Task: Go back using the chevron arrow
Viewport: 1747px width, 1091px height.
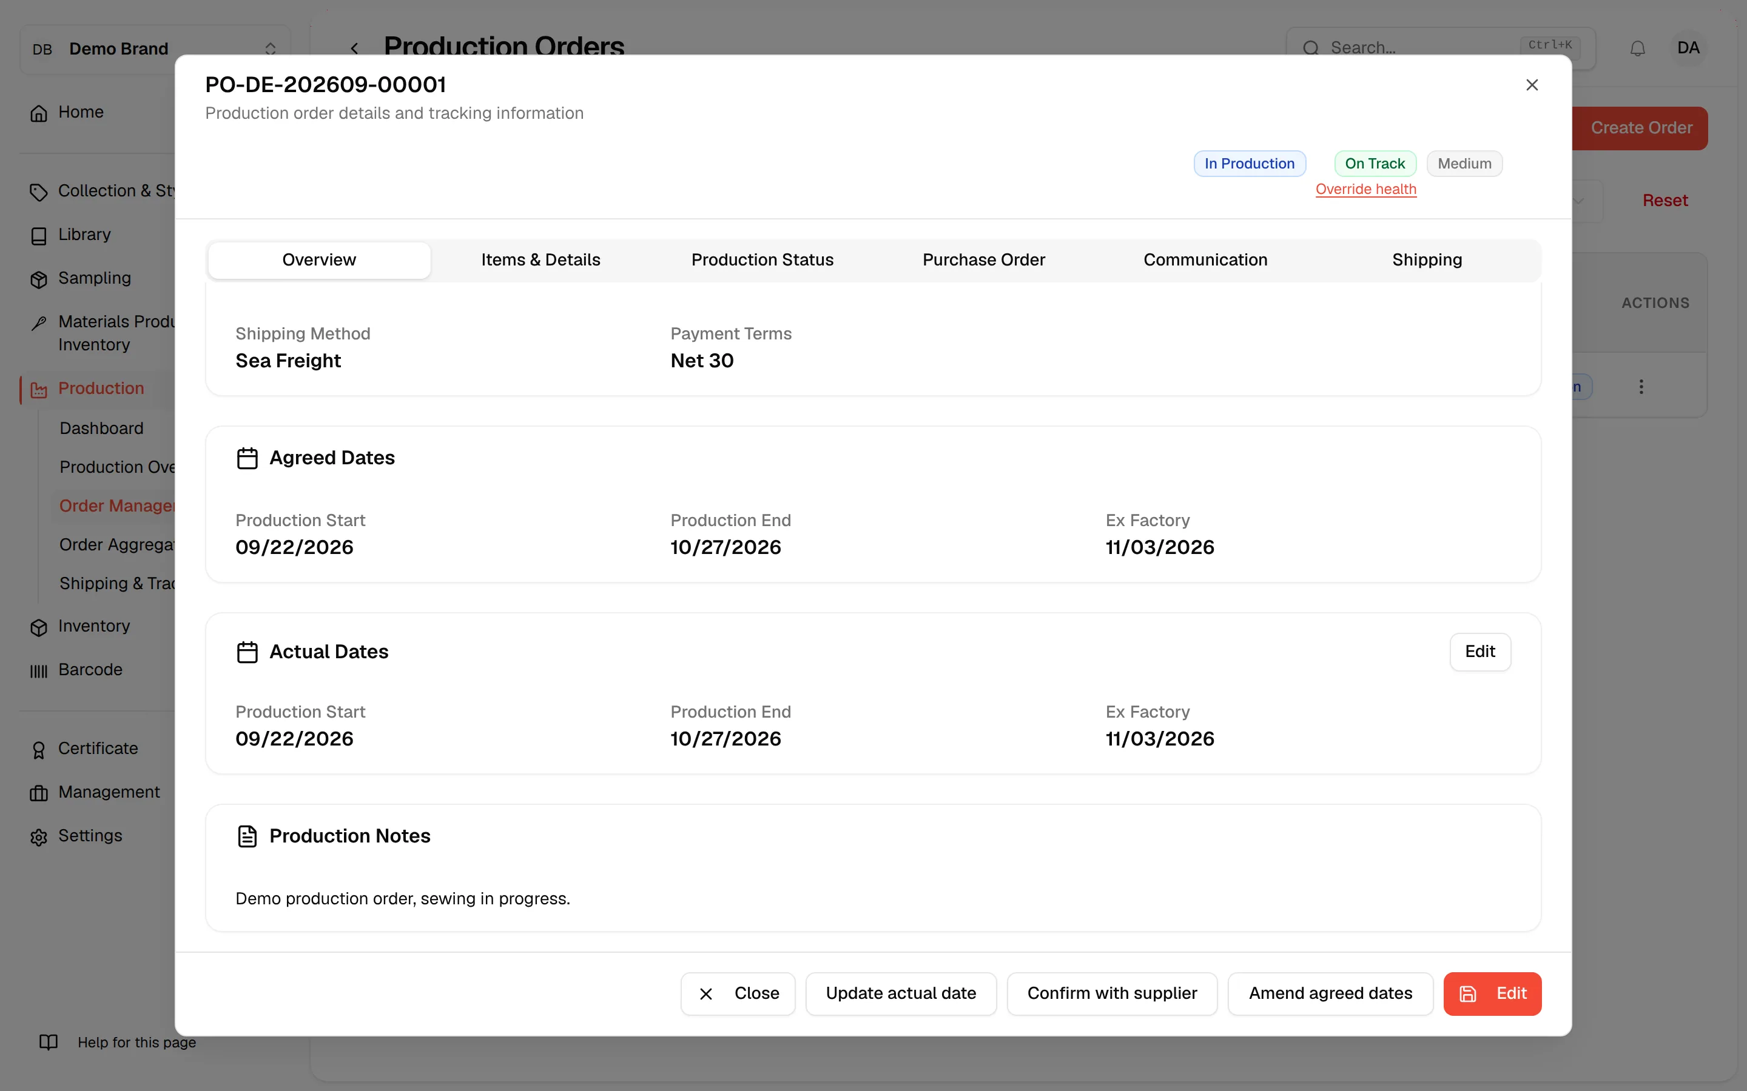Action: [354, 48]
